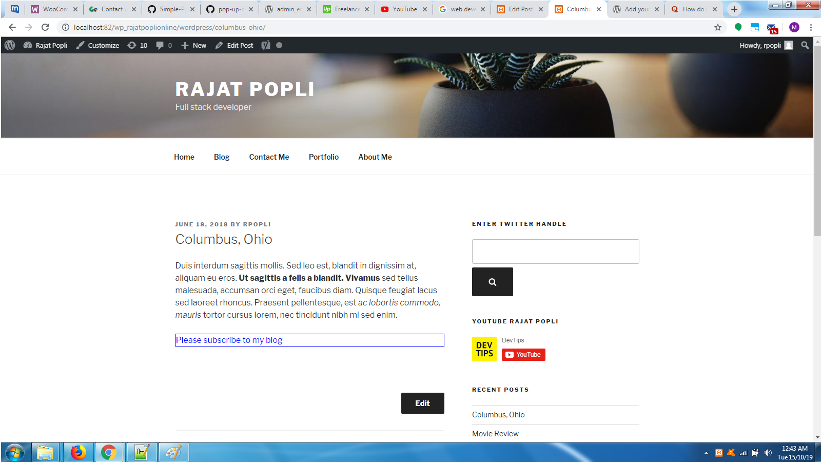Viewport: 821px width, 462px height.
Task: Click the admin bar search magnifier
Action: (805, 45)
